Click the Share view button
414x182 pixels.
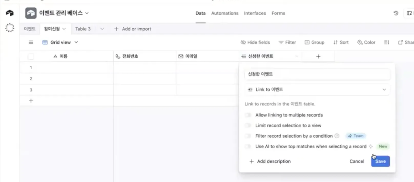click(x=406, y=42)
